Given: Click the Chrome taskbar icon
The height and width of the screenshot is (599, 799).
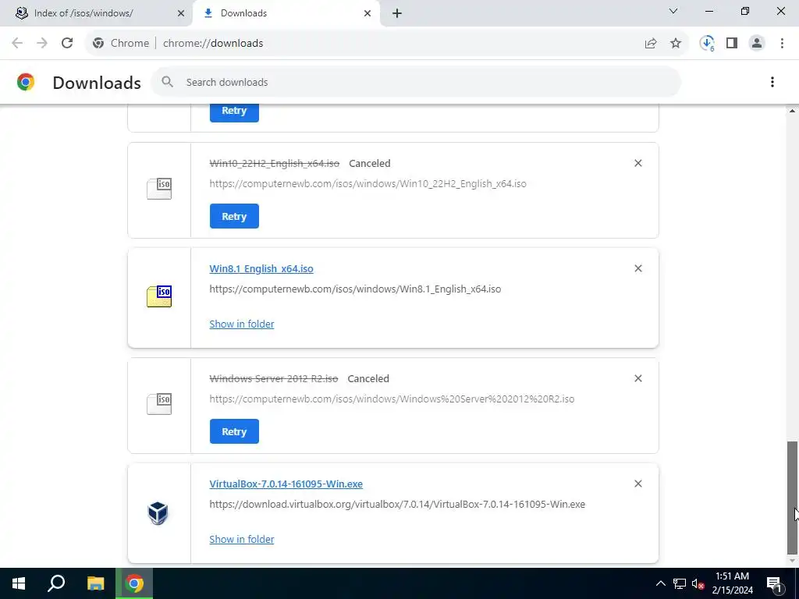Looking at the screenshot, I should (134, 583).
